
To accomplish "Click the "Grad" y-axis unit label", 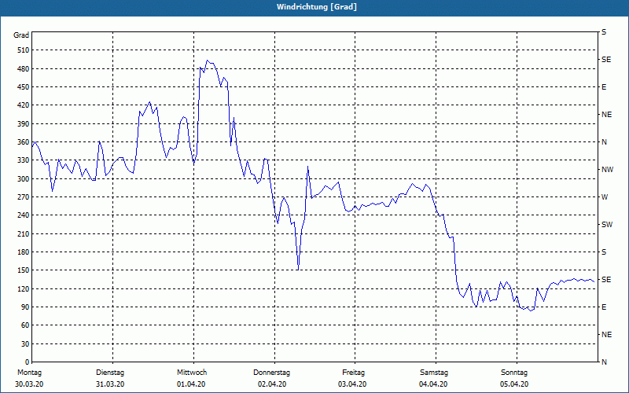I will pyautogui.click(x=21, y=35).
